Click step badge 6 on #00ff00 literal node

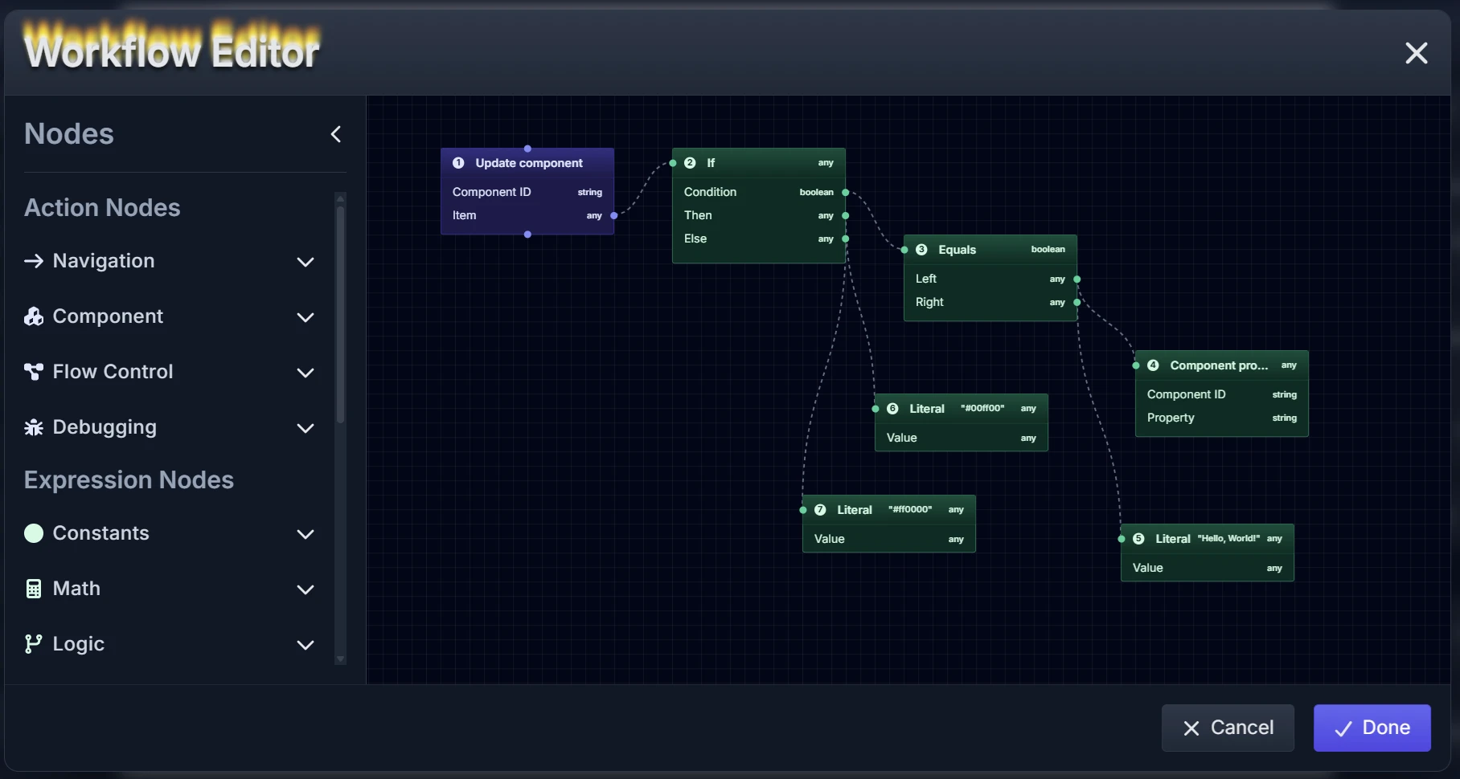(892, 409)
